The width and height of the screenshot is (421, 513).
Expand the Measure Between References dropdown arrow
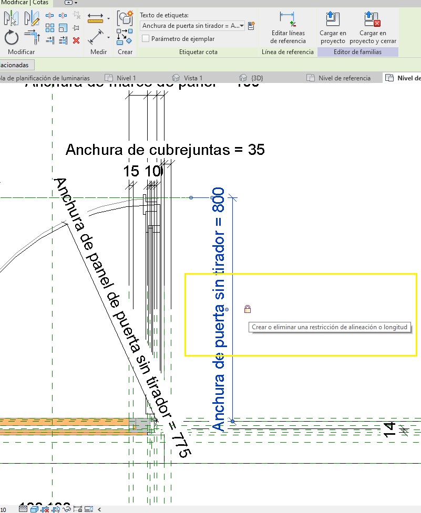108,19
